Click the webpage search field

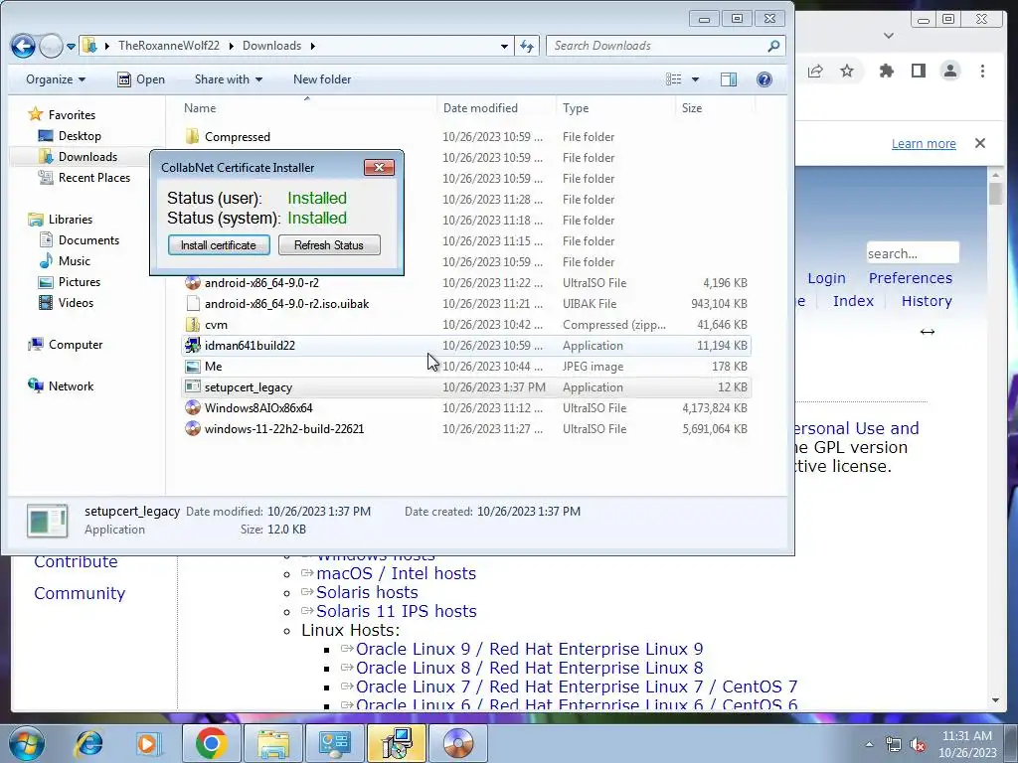pyautogui.click(x=913, y=253)
